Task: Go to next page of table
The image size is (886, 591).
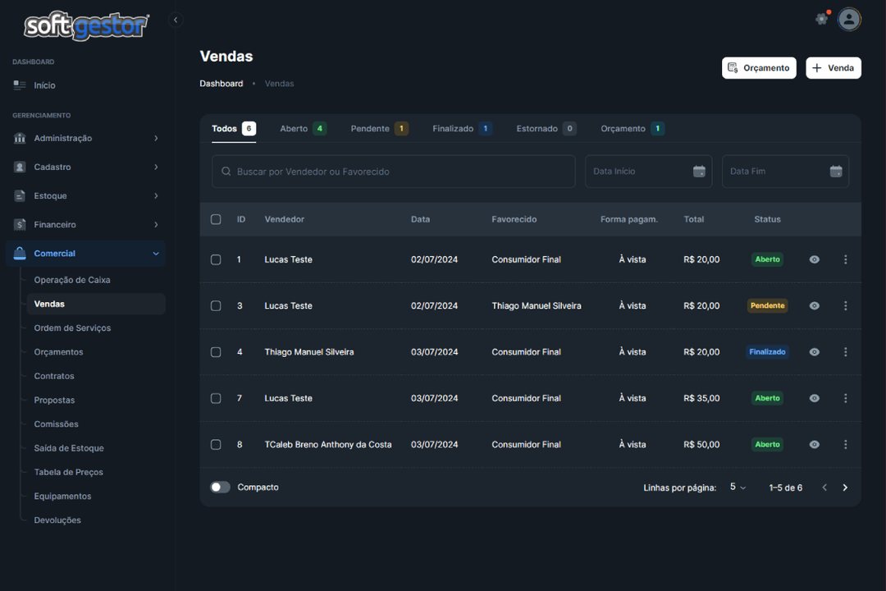Action: coord(845,488)
